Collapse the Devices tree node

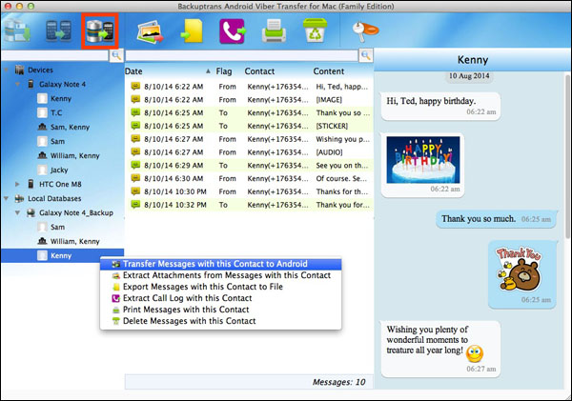[x=7, y=70]
